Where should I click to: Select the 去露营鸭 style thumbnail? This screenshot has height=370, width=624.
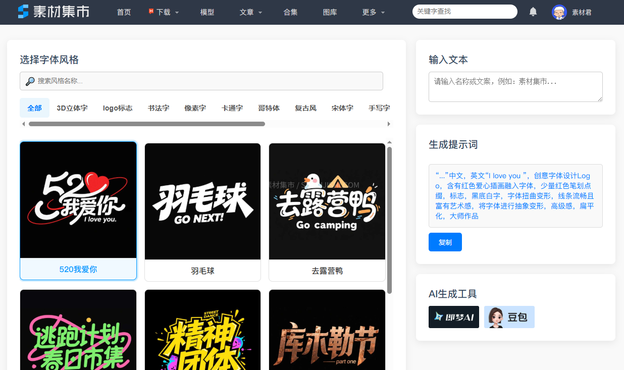point(327,201)
